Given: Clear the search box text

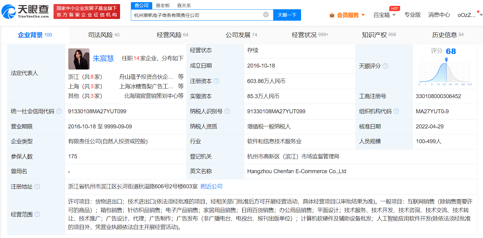Looking at the screenshot, I should pyautogui.click(x=266, y=15).
